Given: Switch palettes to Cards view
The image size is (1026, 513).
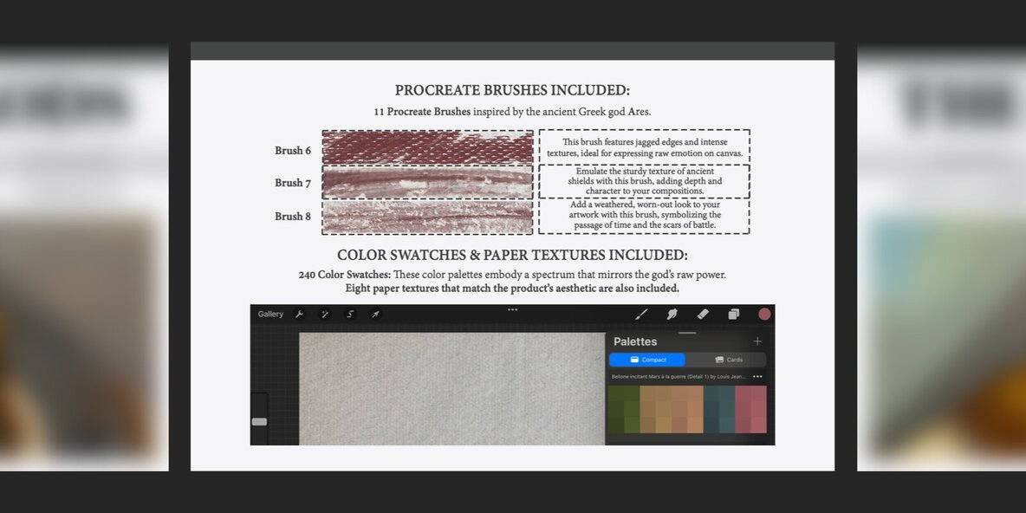Looking at the screenshot, I should pos(728,360).
